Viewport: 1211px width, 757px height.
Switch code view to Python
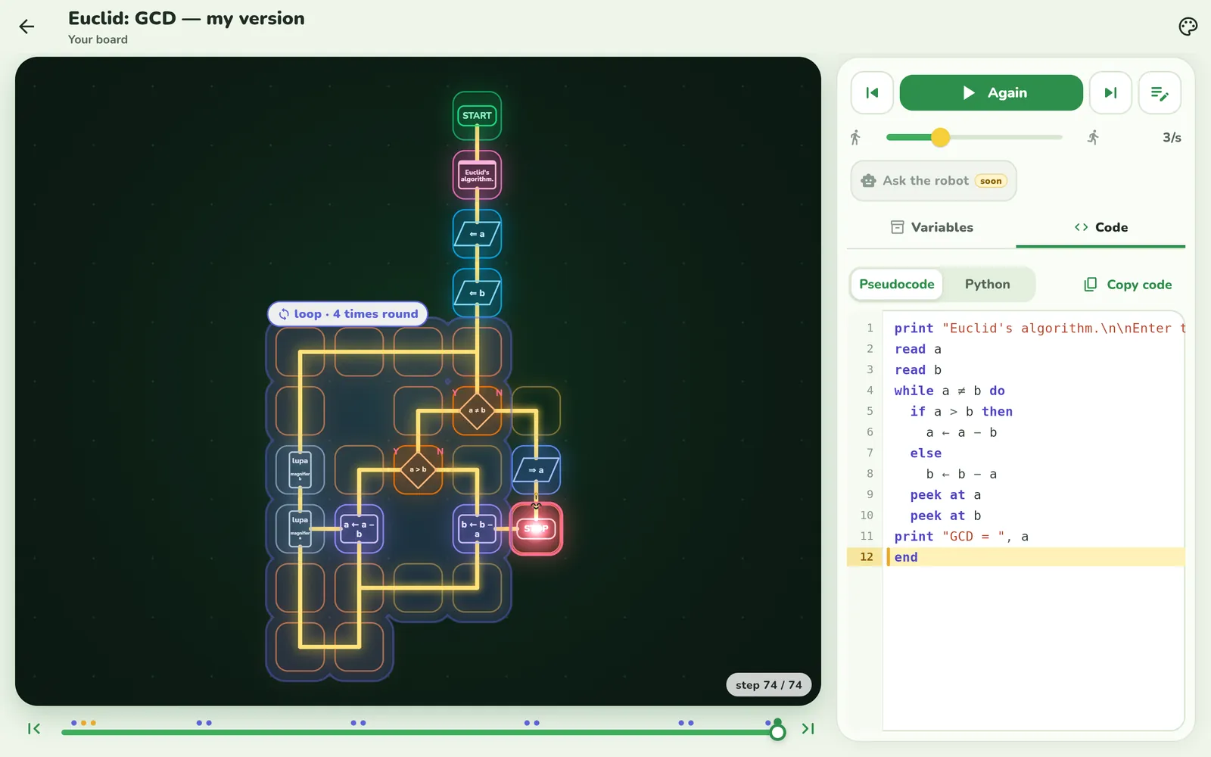pos(987,285)
